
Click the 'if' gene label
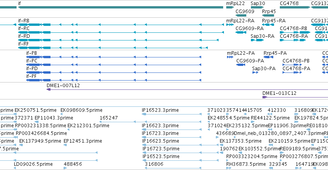coord(19,3)
